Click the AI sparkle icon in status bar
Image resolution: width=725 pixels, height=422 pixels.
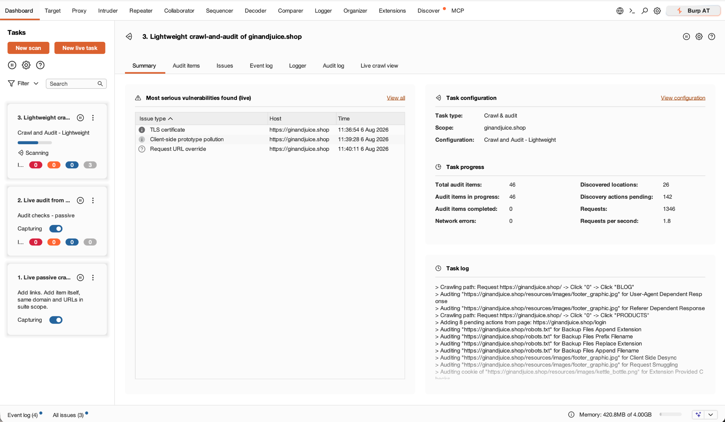698,415
